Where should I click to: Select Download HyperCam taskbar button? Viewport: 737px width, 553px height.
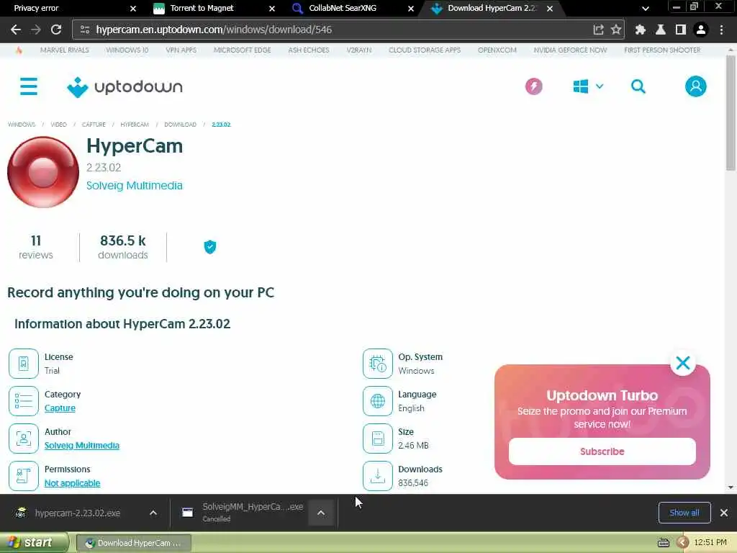[133, 543]
